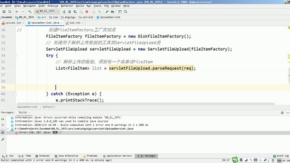The height and width of the screenshot is (163, 290).
Task: Open the 09_EL_JSTL run configuration dropdown
Action: [x=47, y=11]
